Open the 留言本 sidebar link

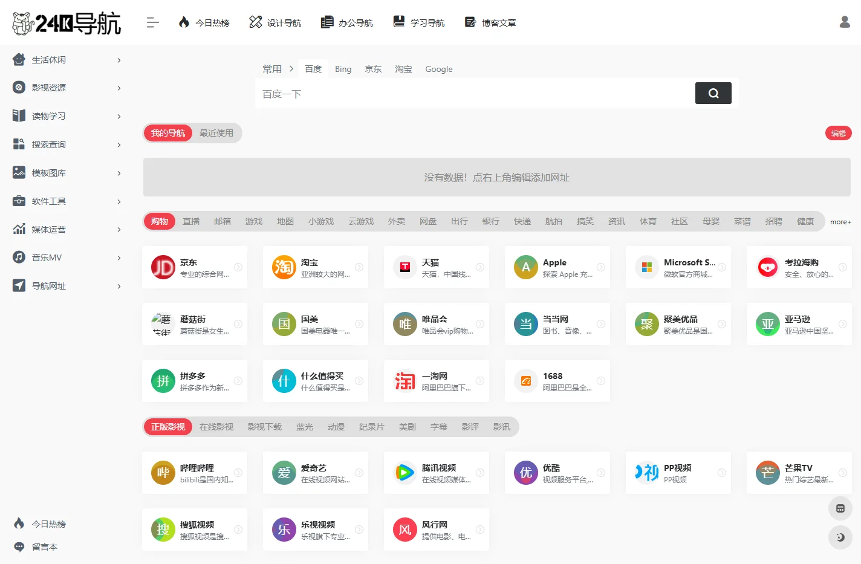click(36, 547)
